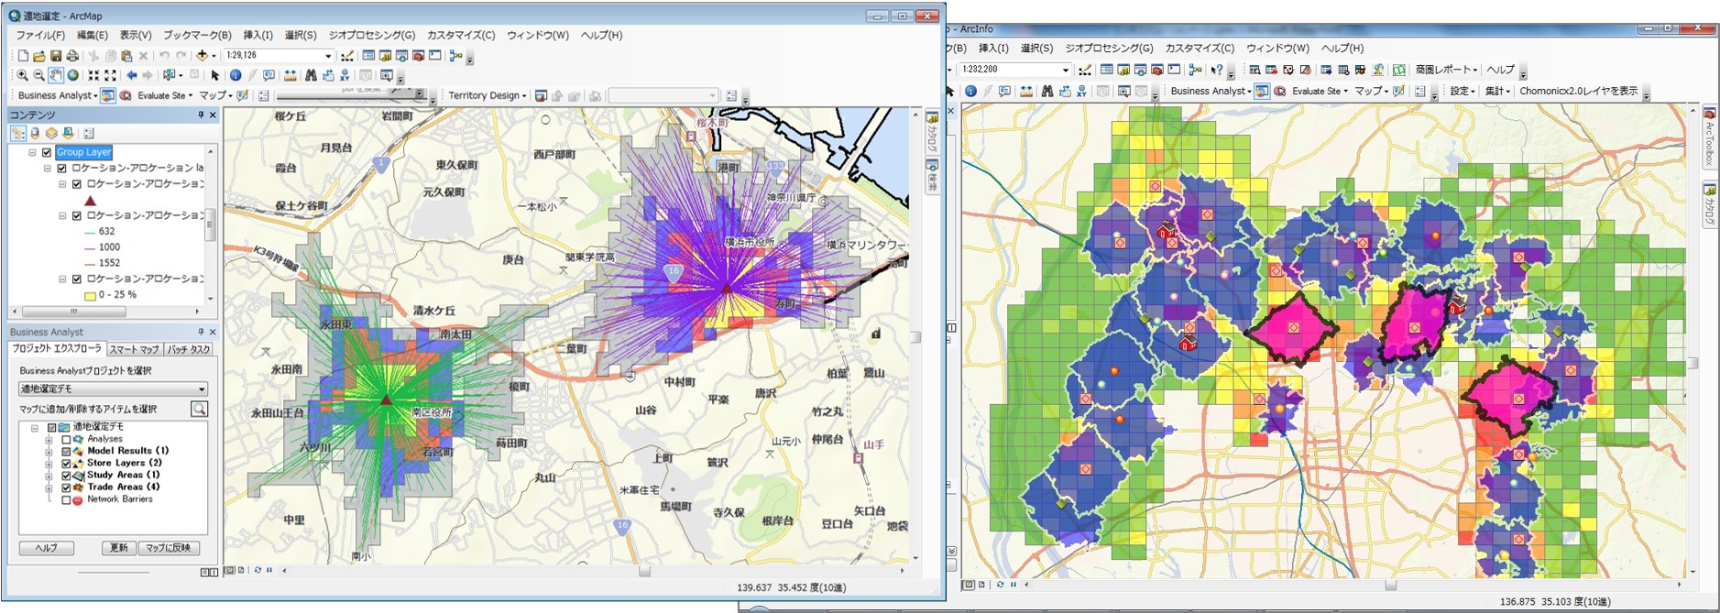Screen dimensions: 1720x613
Task: Click the 更新 button
Action: click(118, 548)
